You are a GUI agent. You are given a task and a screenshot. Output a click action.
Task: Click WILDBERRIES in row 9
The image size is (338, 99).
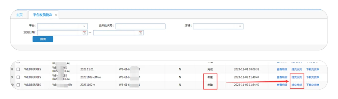click(32, 77)
